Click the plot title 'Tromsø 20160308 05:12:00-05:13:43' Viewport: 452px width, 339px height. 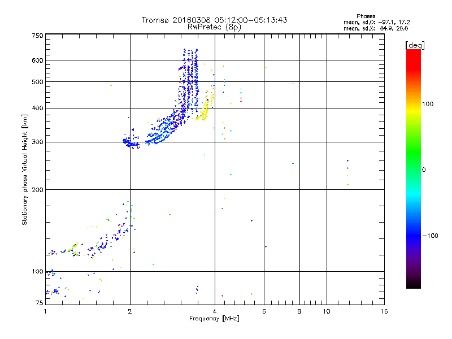214,20
